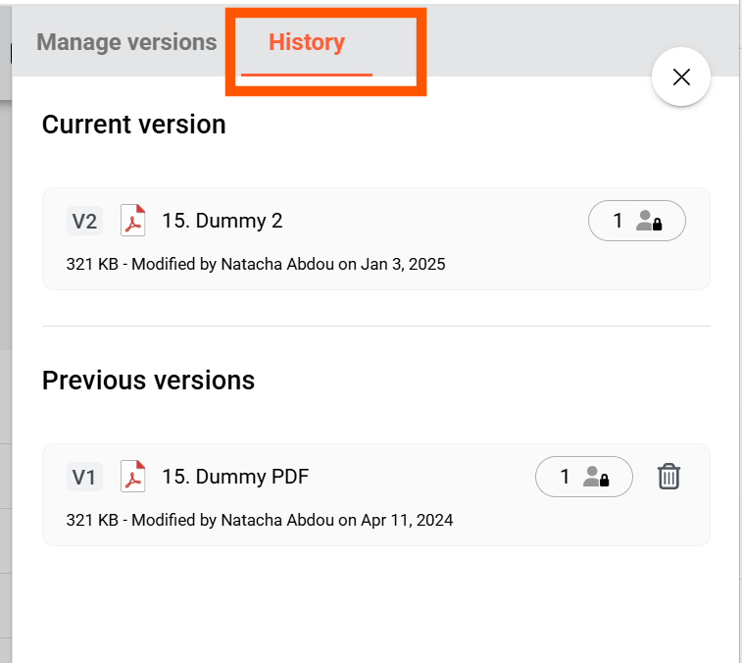
Task: Click the PDF icon for 15. Dummy 2
Action: 132,221
